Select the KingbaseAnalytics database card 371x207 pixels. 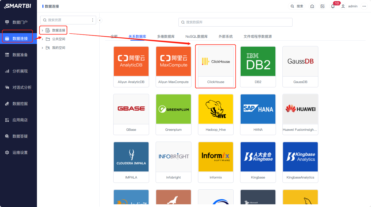pos(300,162)
